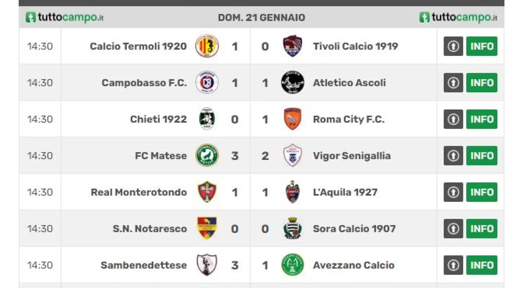Open INFO for Campobasso vs Atletico Ascoli
Image resolution: width=513 pixels, height=288 pixels.
point(482,83)
